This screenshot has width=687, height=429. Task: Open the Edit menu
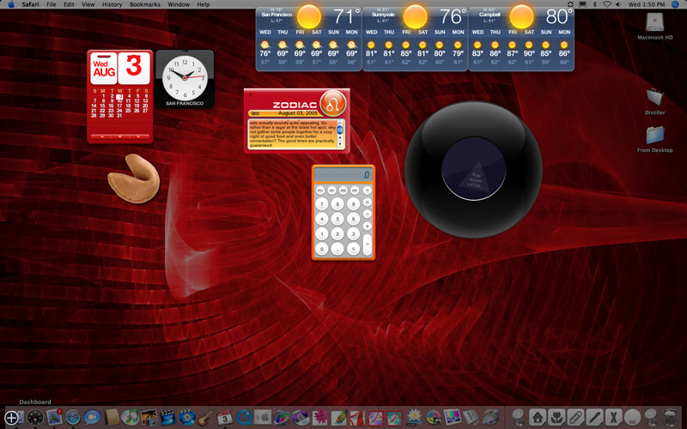[69, 4]
